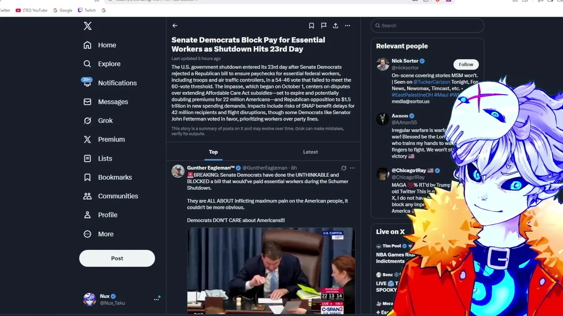
Task: Open the Home page
Action: [100, 45]
